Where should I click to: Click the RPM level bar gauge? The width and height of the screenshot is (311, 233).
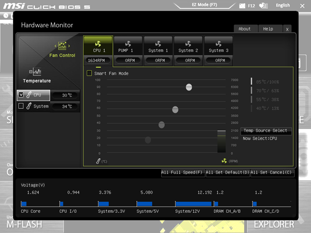(x=221, y=141)
